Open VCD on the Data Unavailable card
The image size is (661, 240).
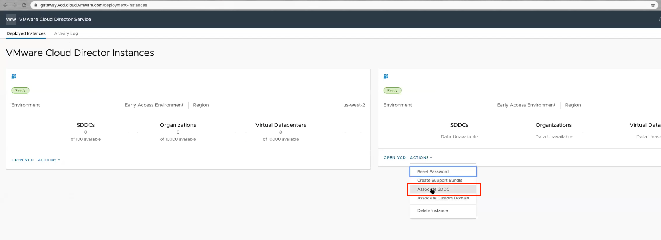pyautogui.click(x=395, y=157)
